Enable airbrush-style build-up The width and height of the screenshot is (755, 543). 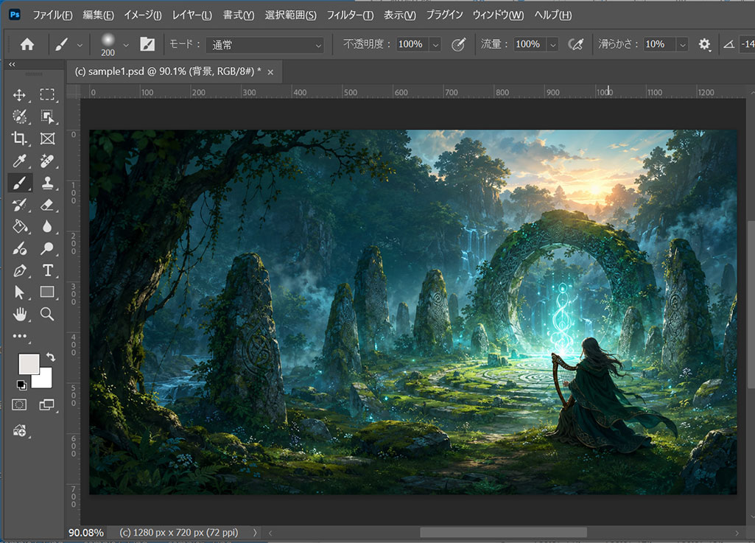tap(575, 44)
